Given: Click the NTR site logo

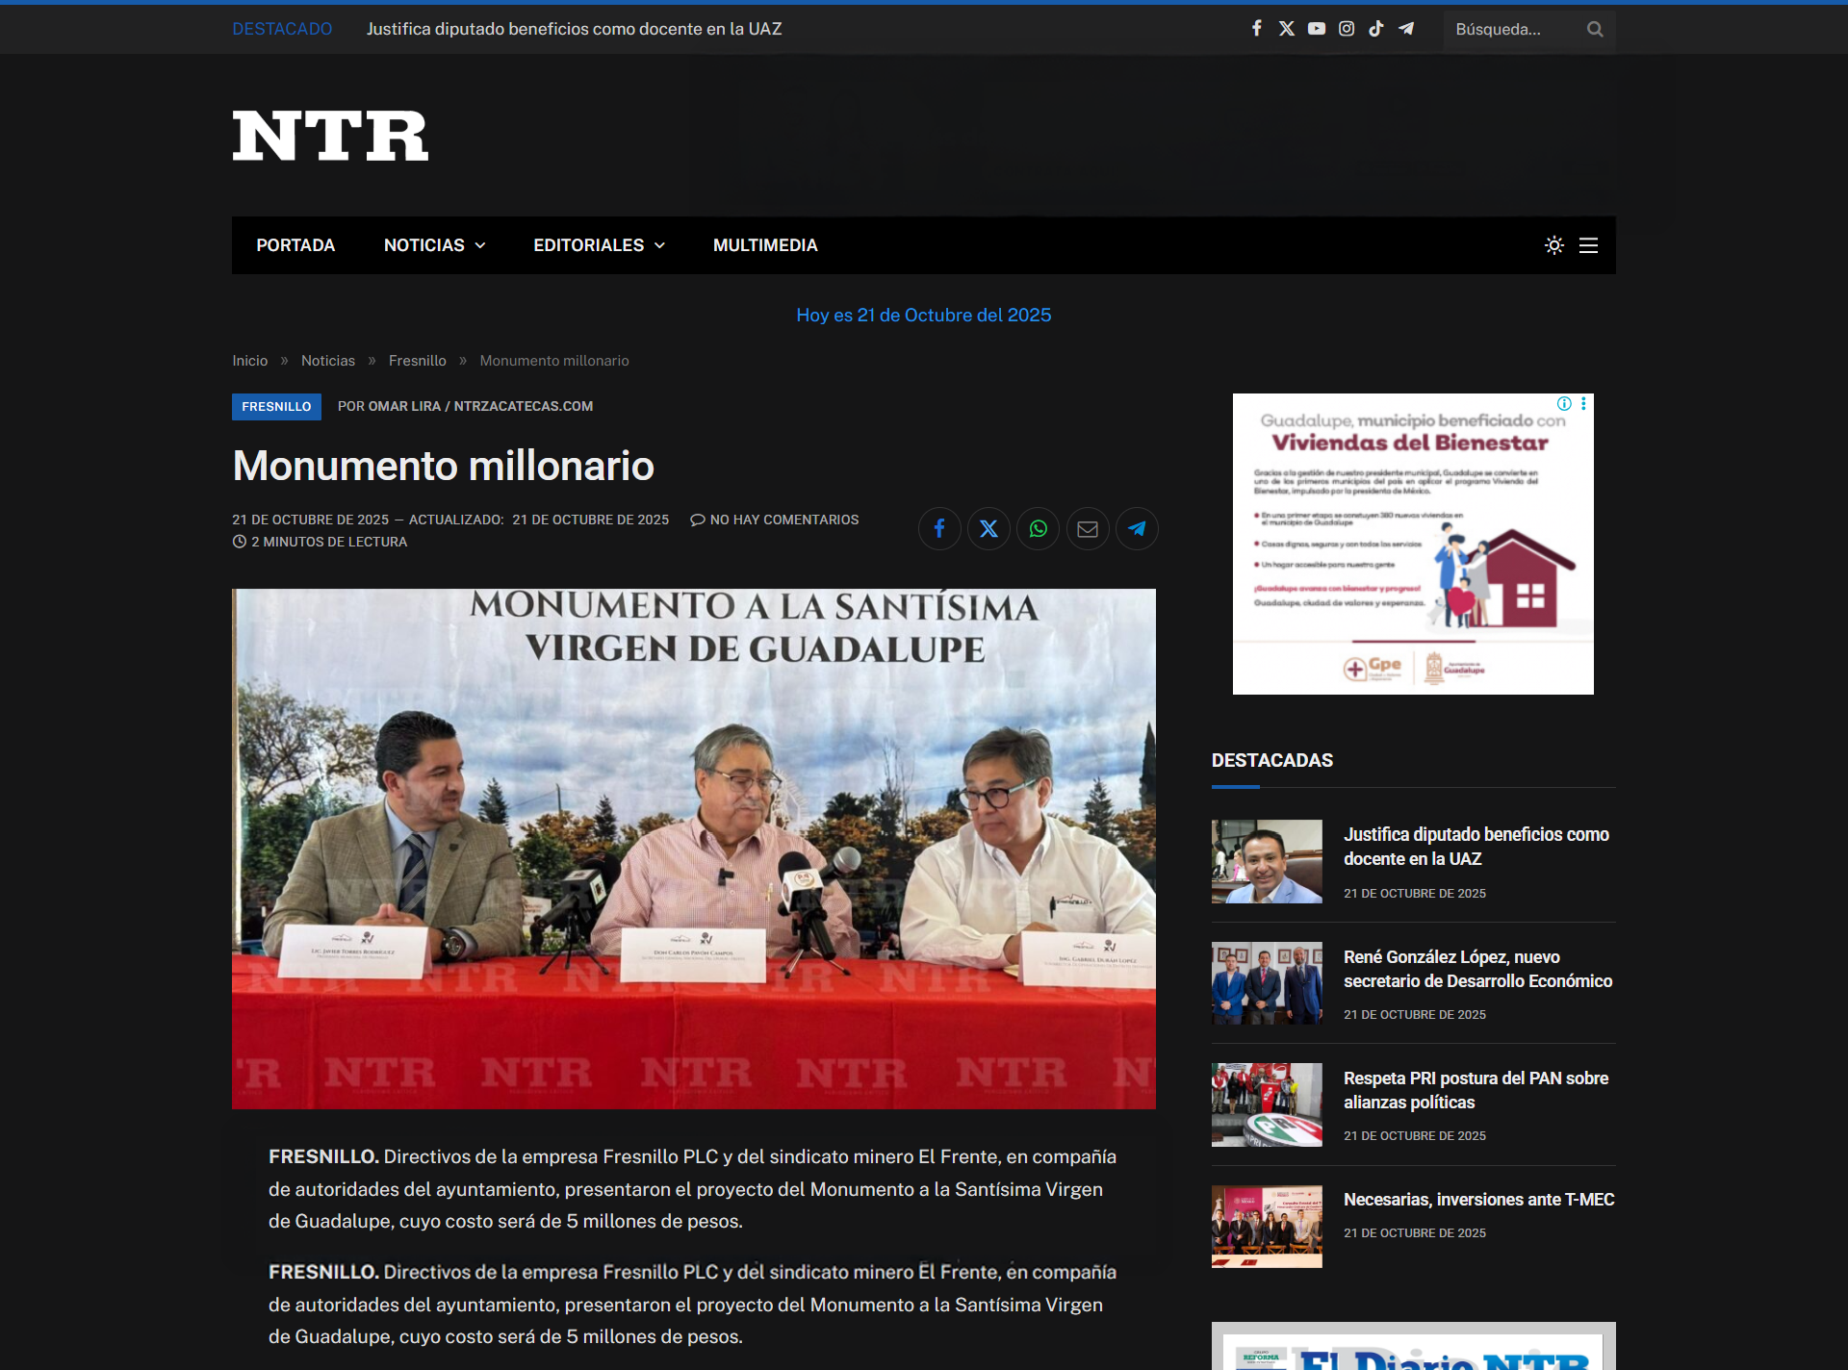Looking at the screenshot, I should coord(330,136).
